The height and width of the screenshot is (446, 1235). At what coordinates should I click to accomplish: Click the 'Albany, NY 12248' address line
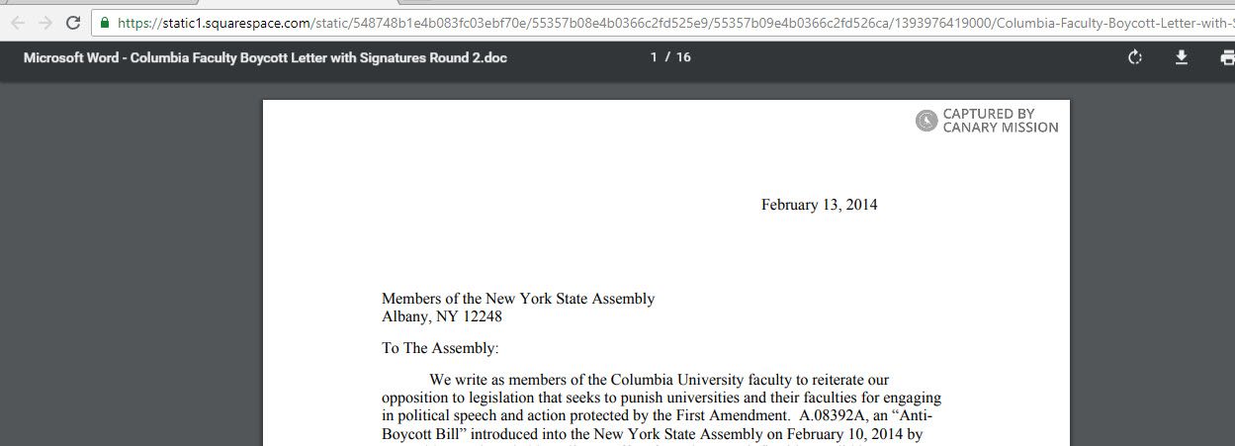pos(442,316)
